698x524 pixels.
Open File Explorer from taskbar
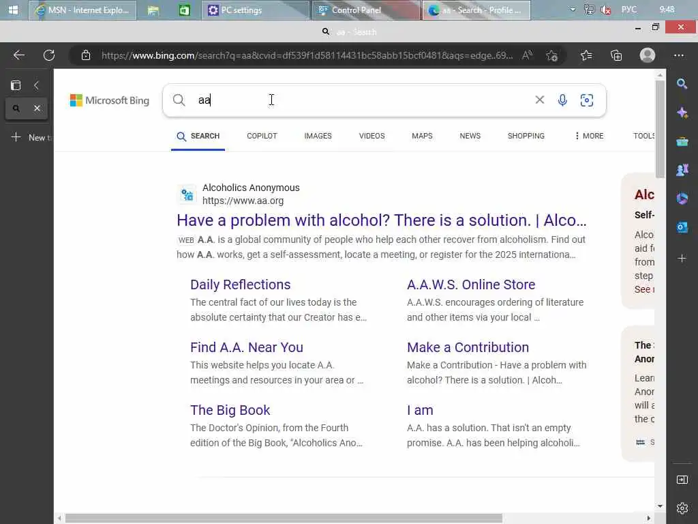coord(153,10)
